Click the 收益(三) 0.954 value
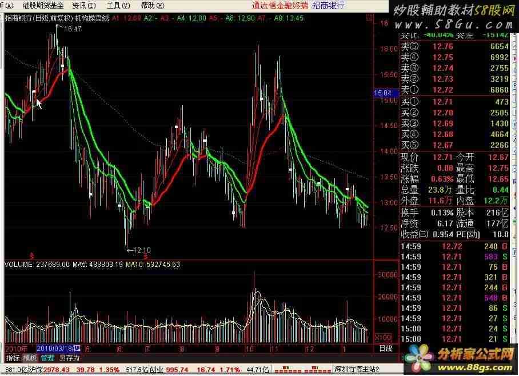Image resolution: width=519 pixels, height=376 pixels. [x=443, y=235]
